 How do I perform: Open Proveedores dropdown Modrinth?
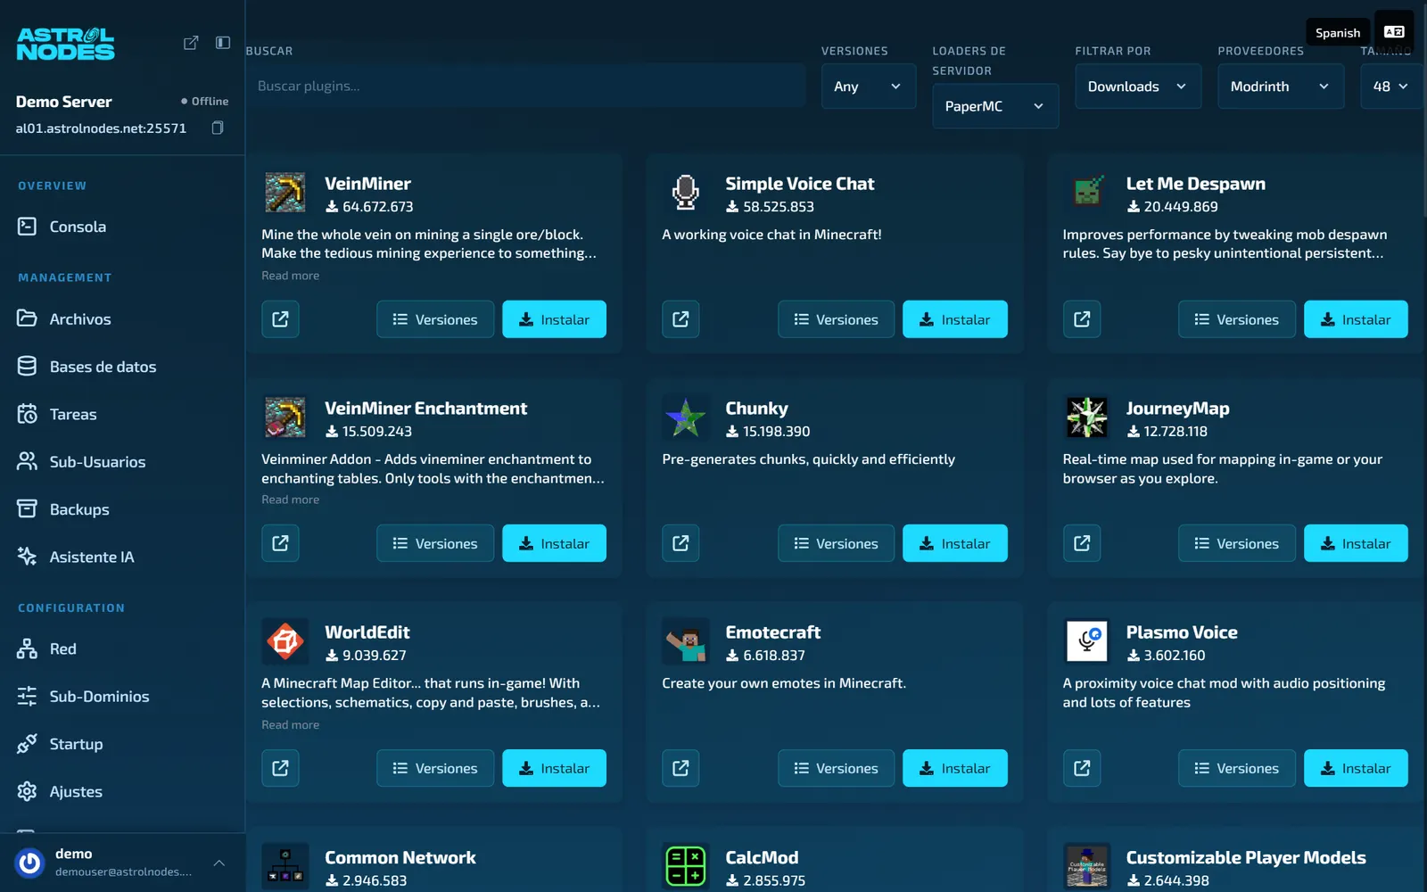[x=1281, y=86]
